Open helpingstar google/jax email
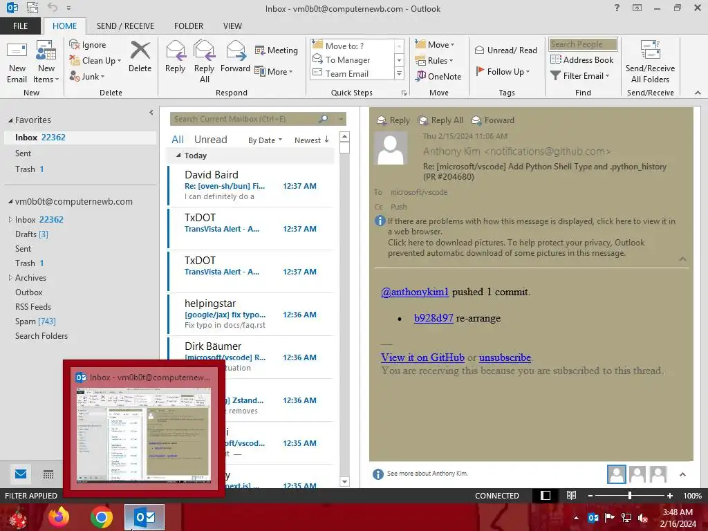This screenshot has width=708, height=531. pos(250,315)
